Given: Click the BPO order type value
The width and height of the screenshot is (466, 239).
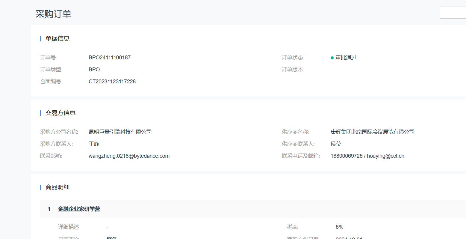Looking at the screenshot, I should tap(94, 70).
